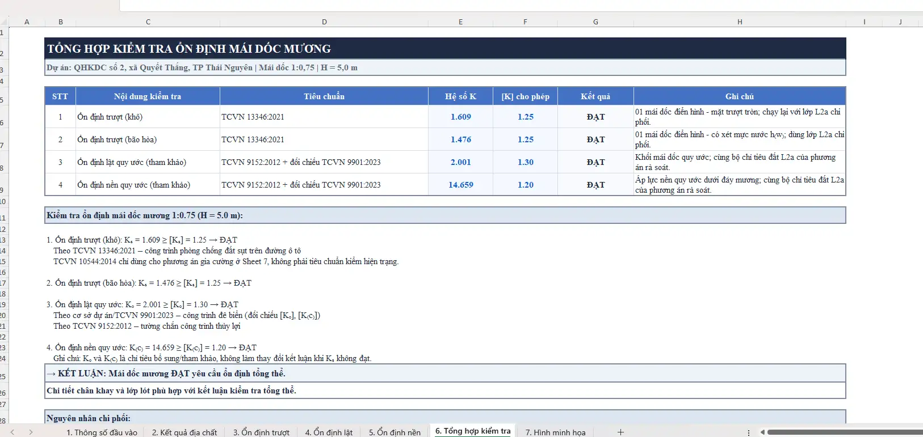The width and height of the screenshot is (923, 437).
Task: Select cell 'Ổn định trượt (khô)'
Action: (x=148, y=117)
